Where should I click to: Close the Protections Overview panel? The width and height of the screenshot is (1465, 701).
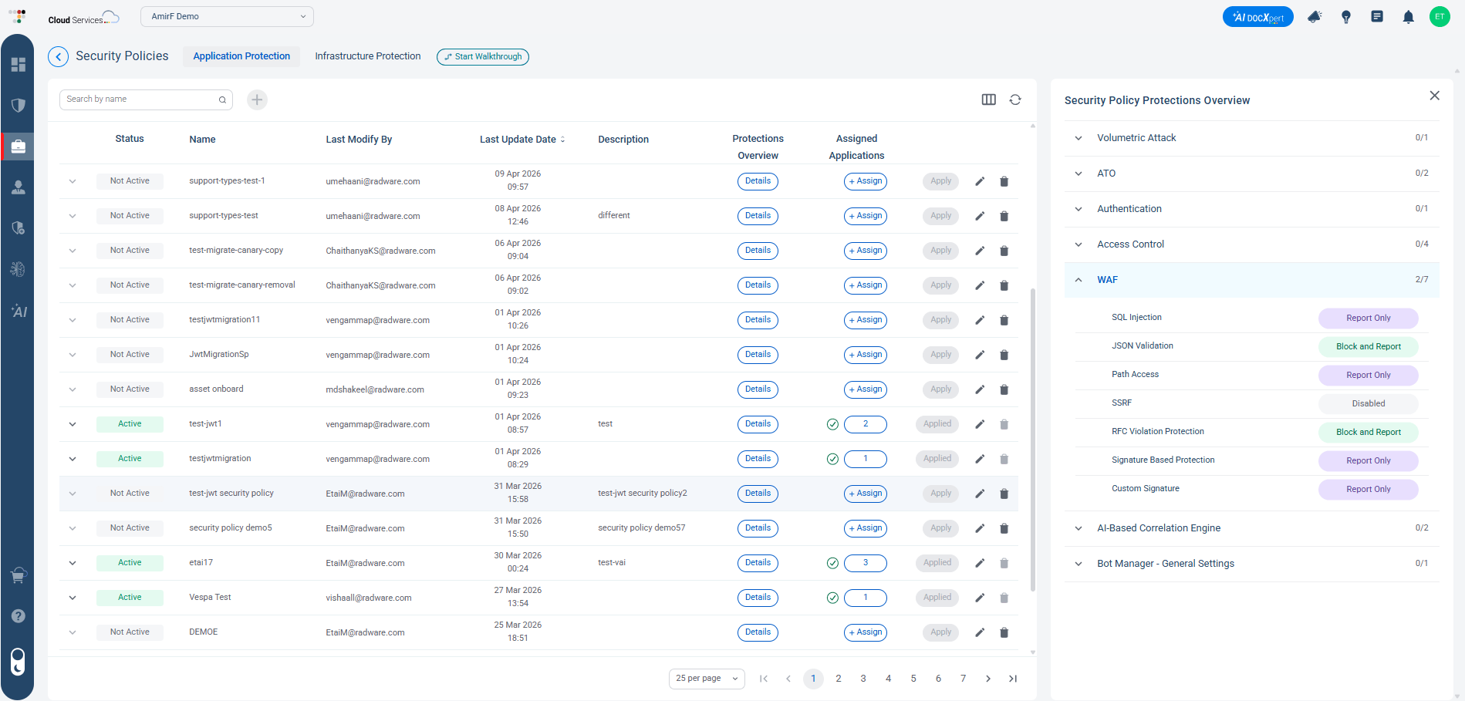[1434, 96]
